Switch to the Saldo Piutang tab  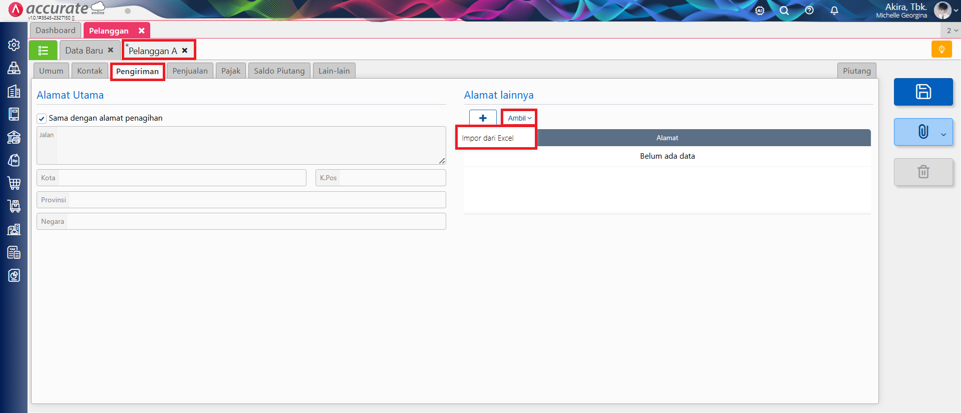[279, 71]
